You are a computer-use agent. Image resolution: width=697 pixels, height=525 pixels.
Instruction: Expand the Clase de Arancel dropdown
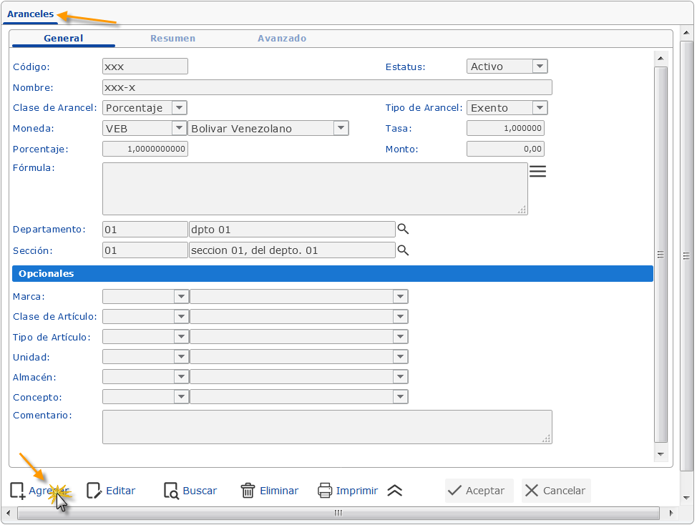(x=180, y=108)
